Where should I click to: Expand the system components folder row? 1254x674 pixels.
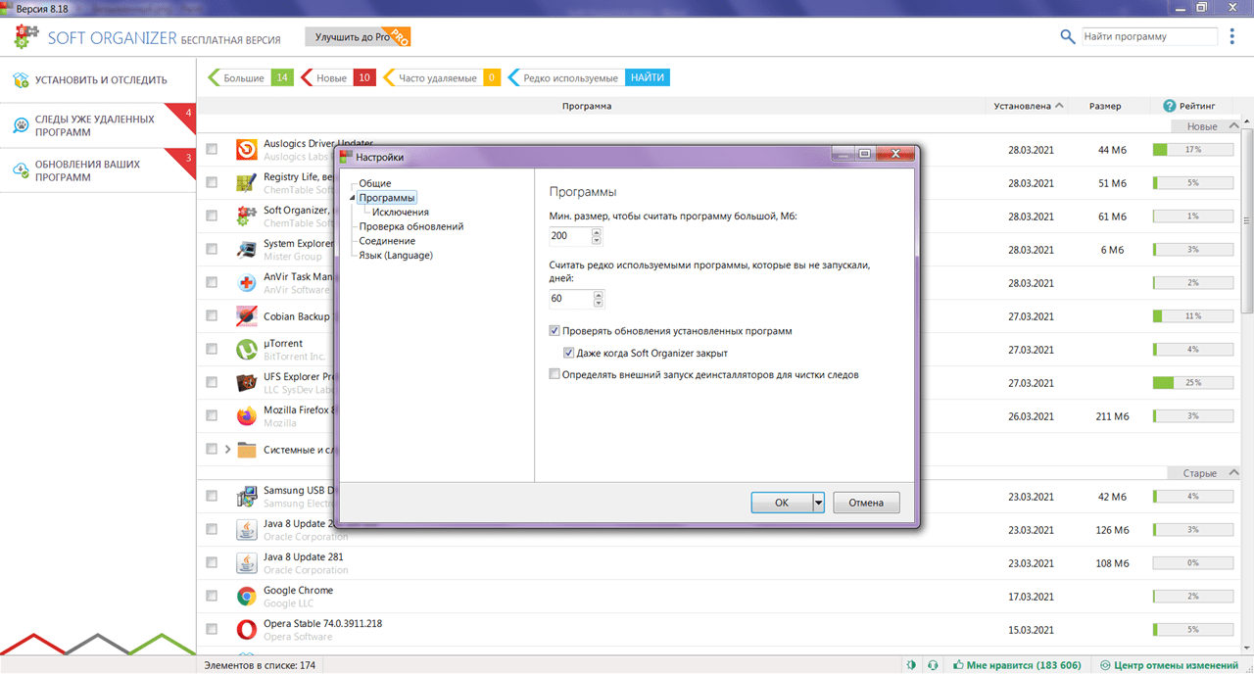228,450
